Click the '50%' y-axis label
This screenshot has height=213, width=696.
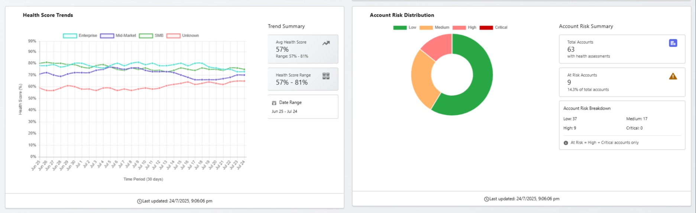[x=32, y=99]
